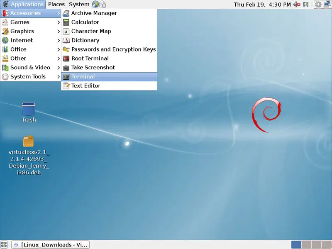Click the Terminal icon in the menu
The height and width of the screenshot is (249, 332).
[x=66, y=77]
